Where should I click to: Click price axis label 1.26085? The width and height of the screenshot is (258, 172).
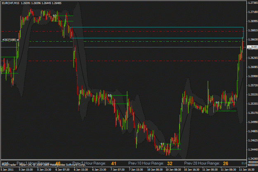click(253, 67)
